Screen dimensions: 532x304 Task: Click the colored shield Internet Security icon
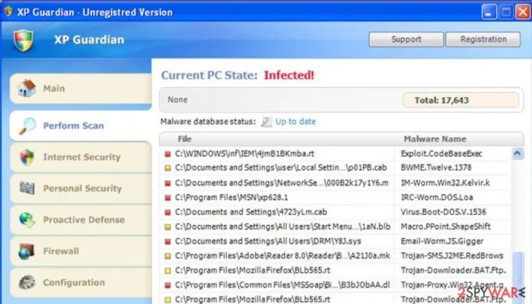[x=27, y=157]
